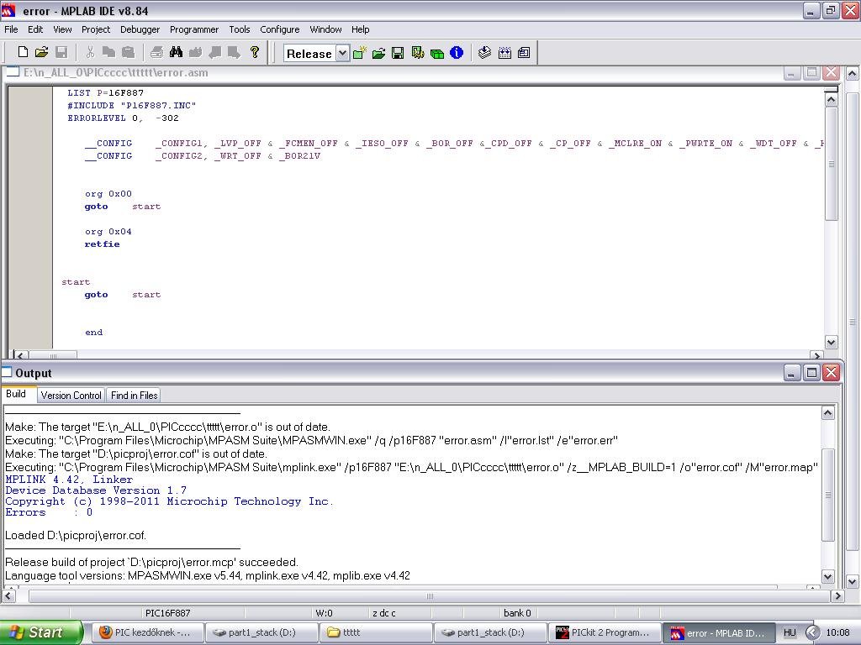This screenshot has height=645, width=861.
Task: Click the New Project icon
Action: tap(360, 53)
